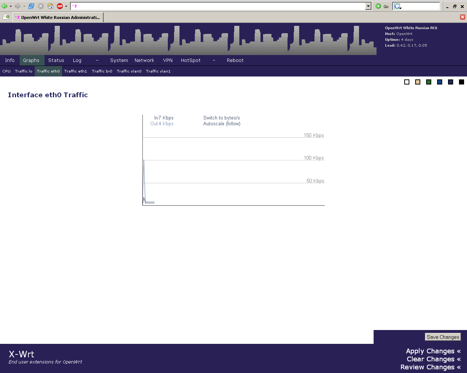Open the Reboot menu item
This screenshot has height=373, width=467.
pos(235,60)
